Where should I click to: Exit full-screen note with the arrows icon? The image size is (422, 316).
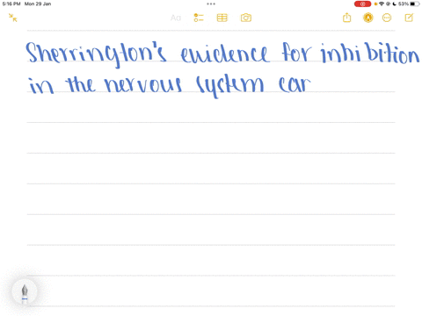click(12, 18)
